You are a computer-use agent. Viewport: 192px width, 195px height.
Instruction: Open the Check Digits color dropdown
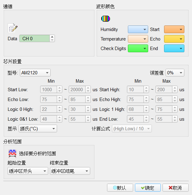click(x=138, y=49)
